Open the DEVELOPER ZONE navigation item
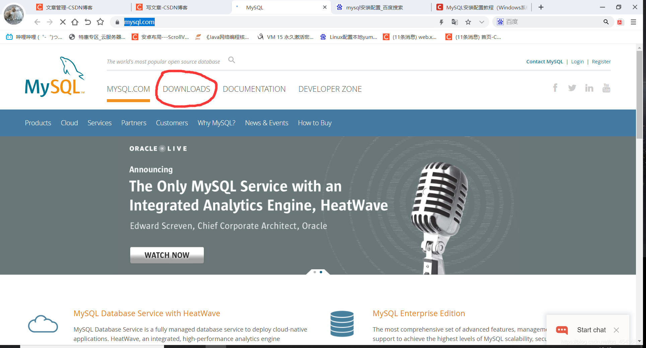646x348 pixels. [x=330, y=89]
